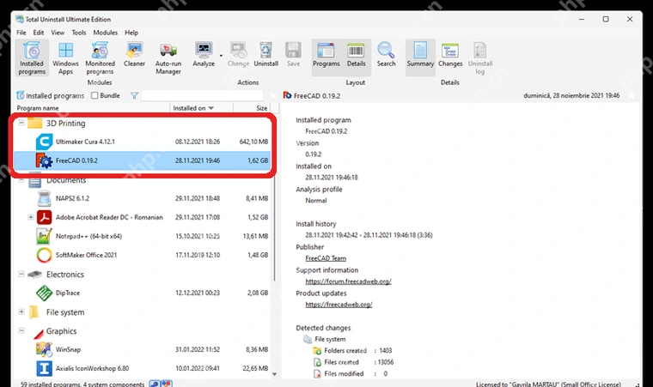Click the Save toolbar icon
The image size is (653, 387).
[x=293, y=55]
